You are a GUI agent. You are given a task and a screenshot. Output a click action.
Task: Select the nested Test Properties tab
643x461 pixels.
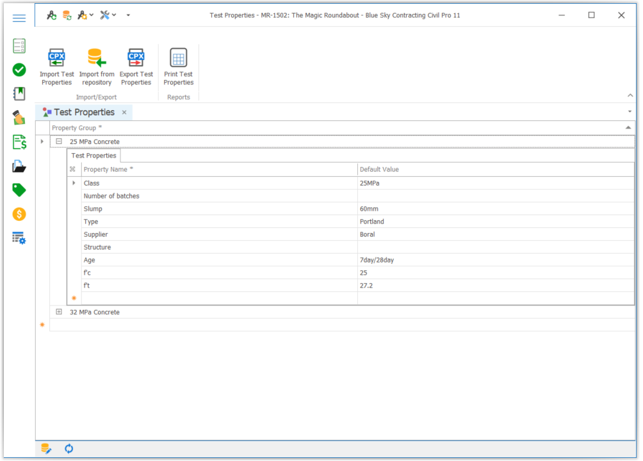coord(94,156)
